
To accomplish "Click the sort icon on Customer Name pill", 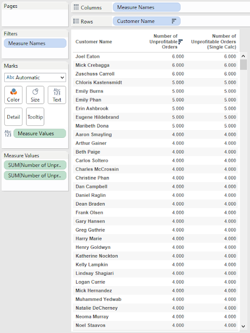I will tap(174, 21).
